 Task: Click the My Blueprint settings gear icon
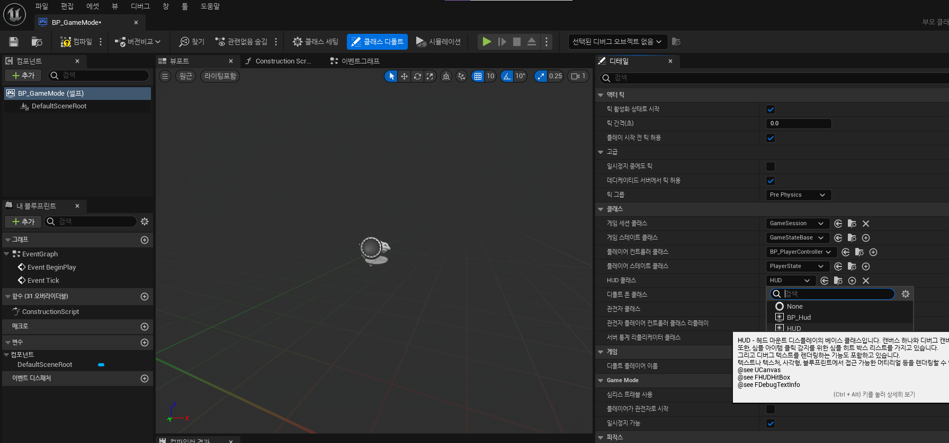point(145,222)
